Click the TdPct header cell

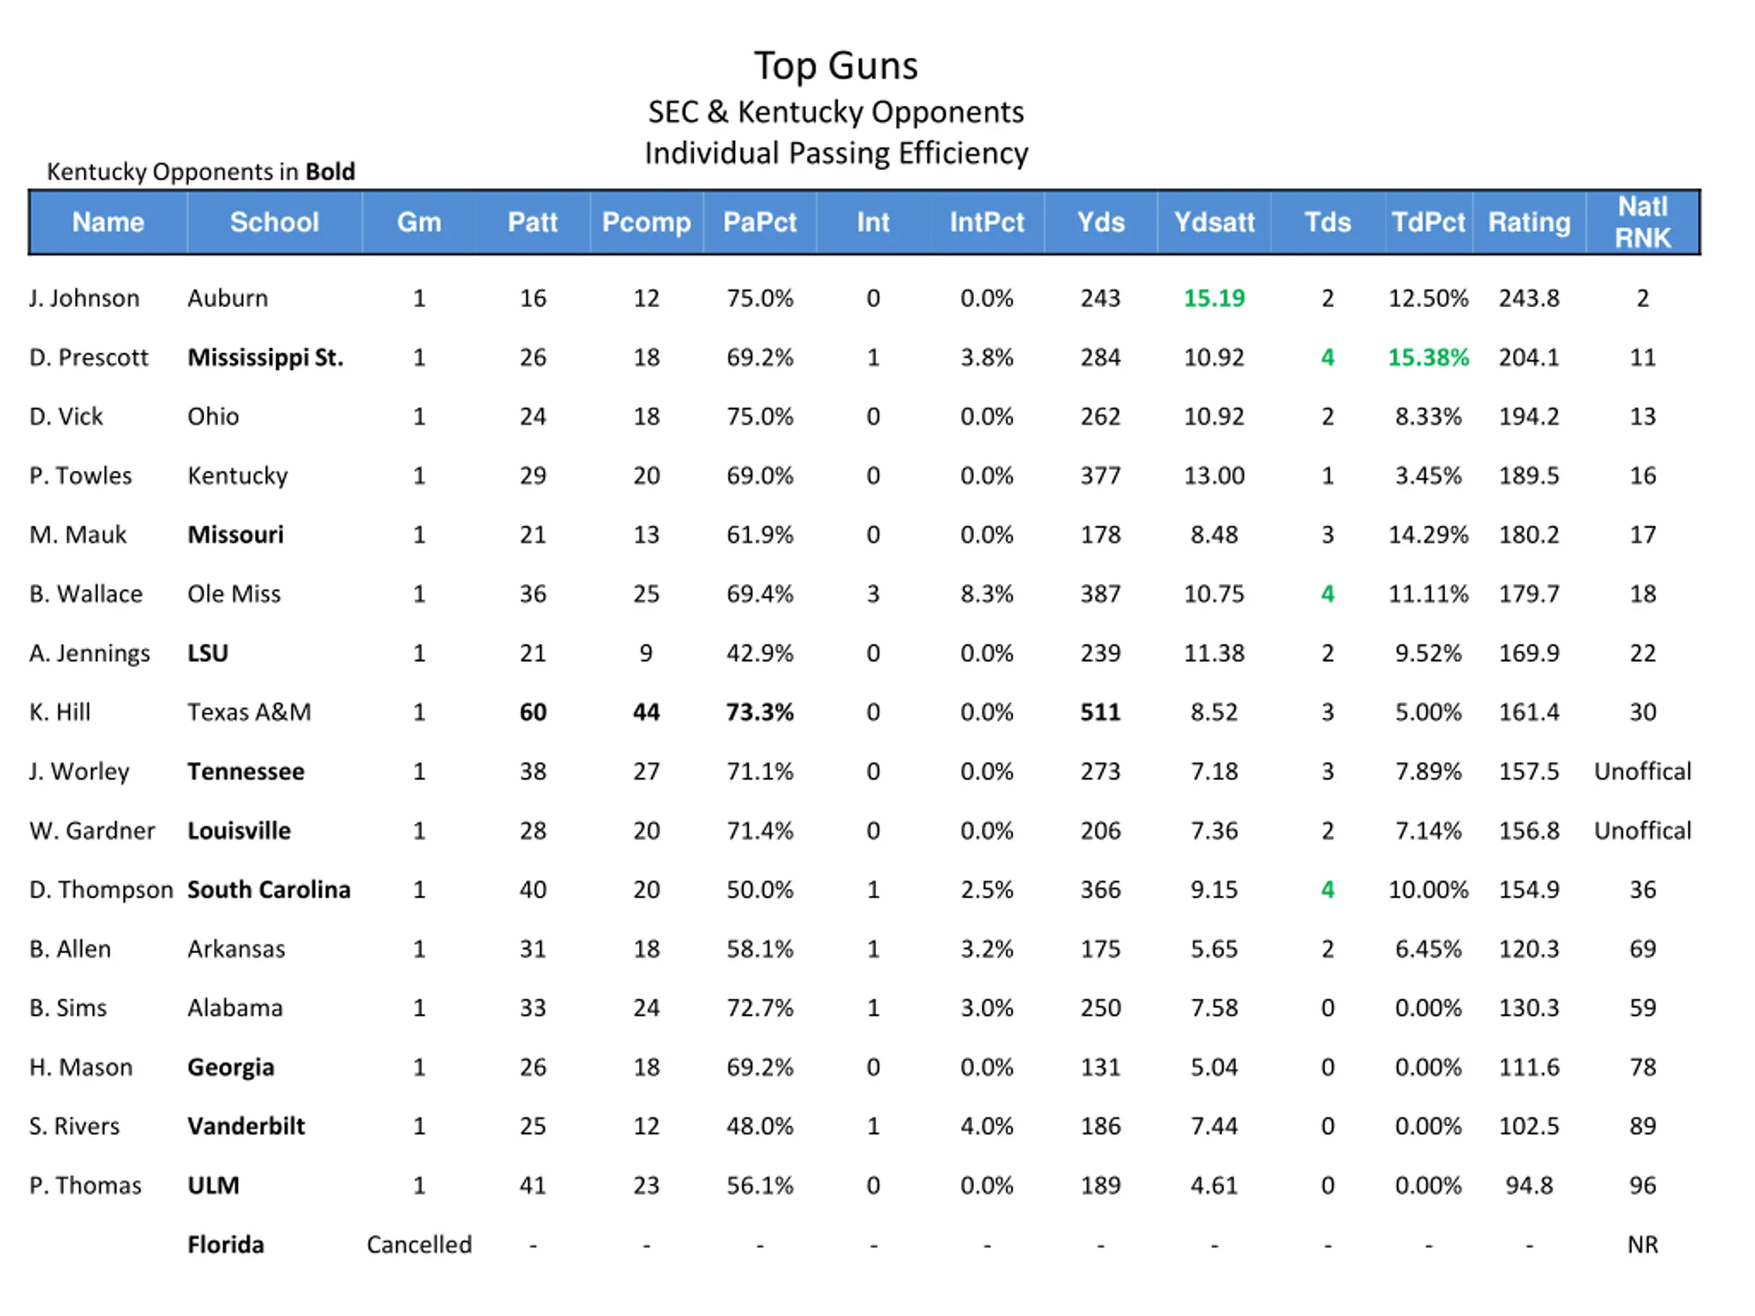pos(1428,222)
